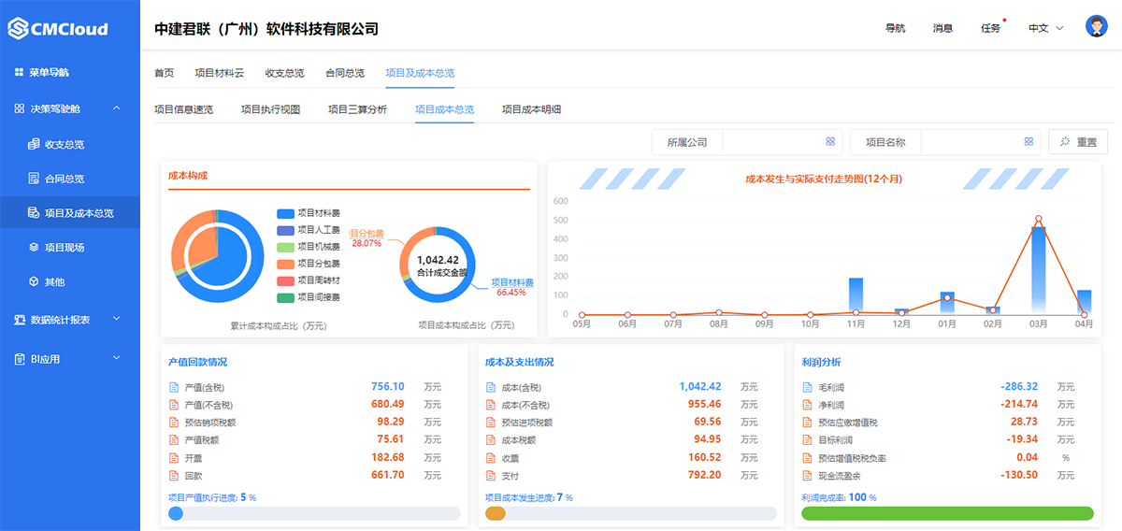Collapse the 决策驾驶舱 menu chevron
Image resolution: width=1122 pixels, height=531 pixels.
point(117,108)
